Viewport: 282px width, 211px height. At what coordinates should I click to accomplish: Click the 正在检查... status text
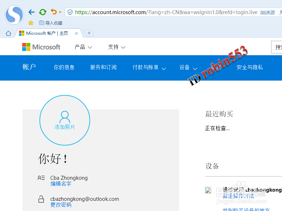(217, 128)
